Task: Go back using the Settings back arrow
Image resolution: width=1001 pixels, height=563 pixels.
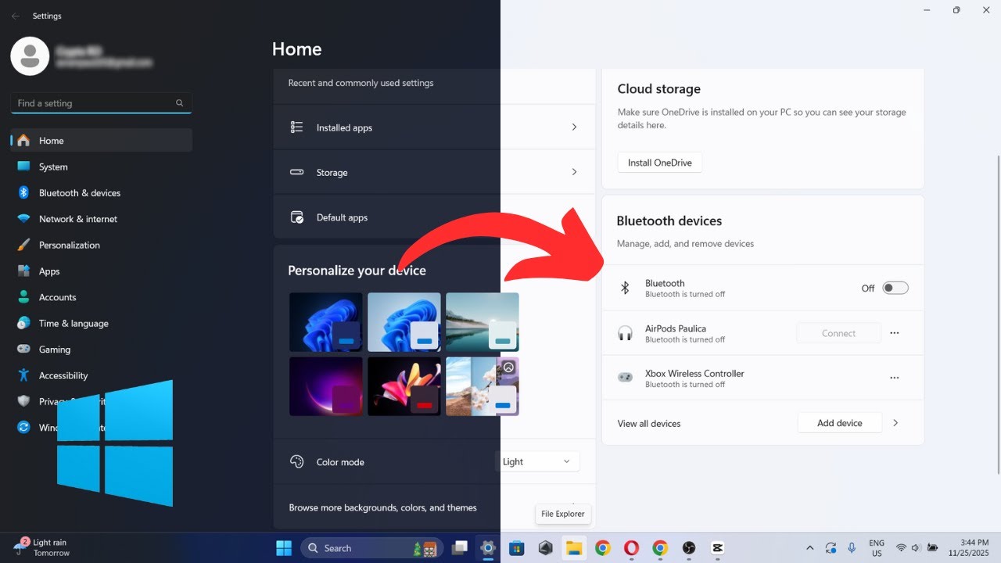Action: click(16, 16)
